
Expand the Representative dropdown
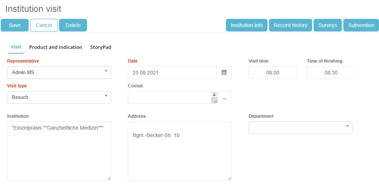click(x=59, y=73)
